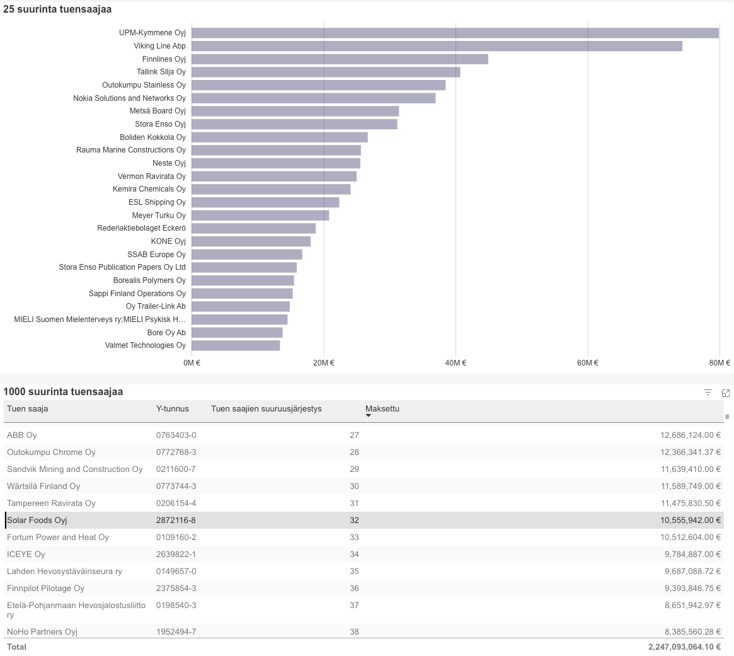Click Y-tunnus value 0763403-0
Screen dimensions: 734x656
(176, 435)
